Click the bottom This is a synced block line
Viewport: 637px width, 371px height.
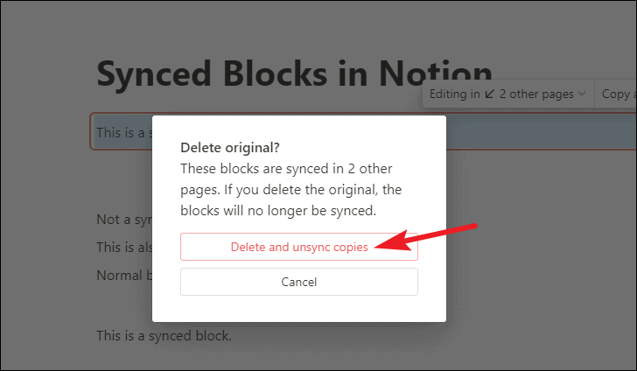pyautogui.click(x=164, y=336)
